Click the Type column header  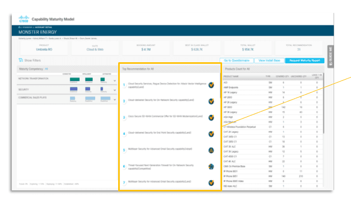coord(268,77)
